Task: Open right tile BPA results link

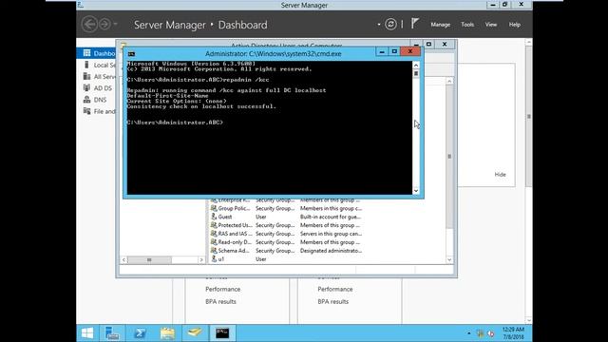Action: click(333, 302)
